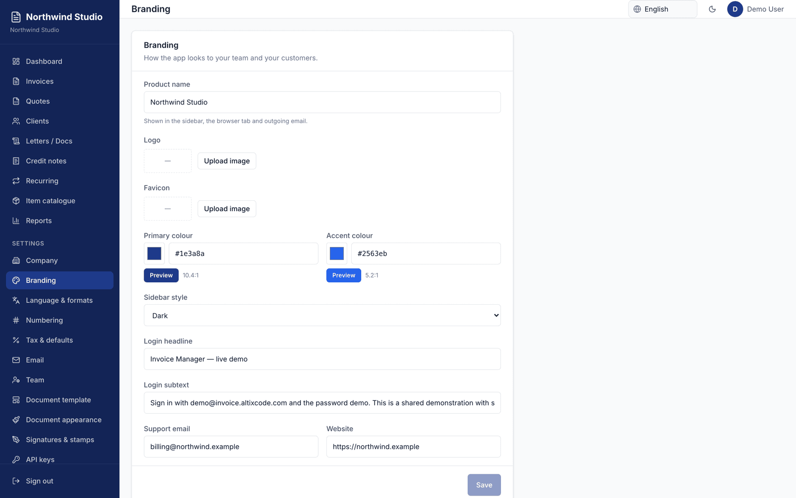
Task: Open the English language selector
Action: pyautogui.click(x=662, y=9)
